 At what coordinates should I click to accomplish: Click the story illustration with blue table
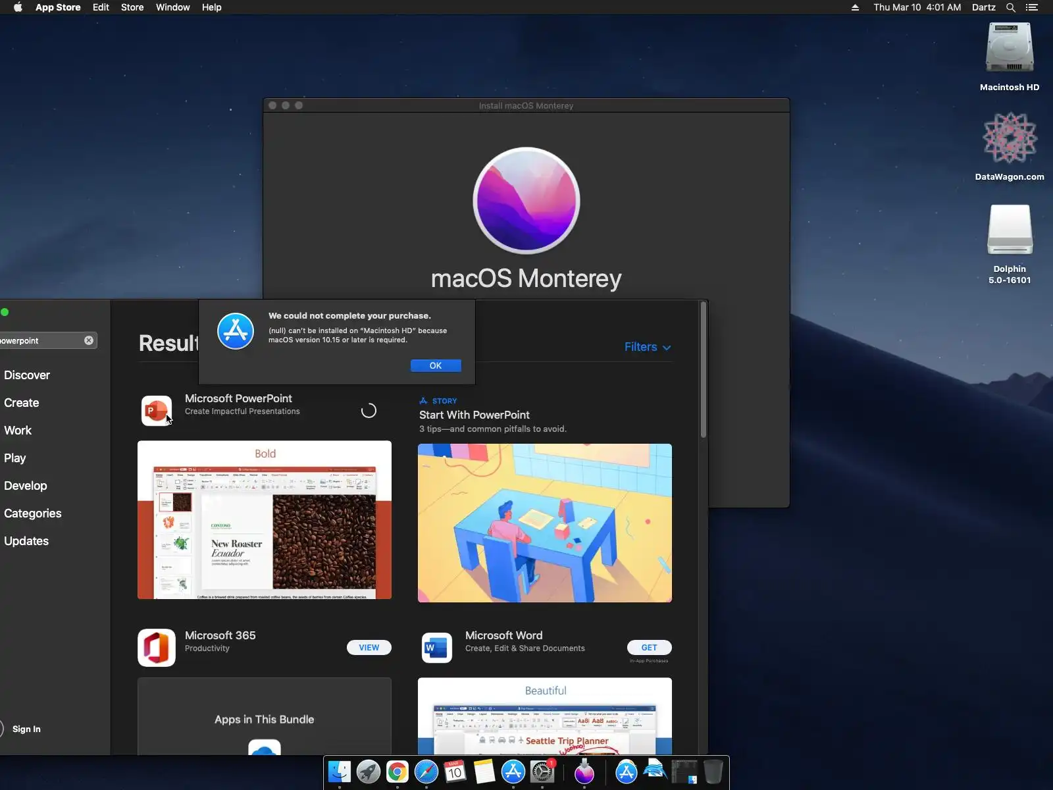point(545,523)
